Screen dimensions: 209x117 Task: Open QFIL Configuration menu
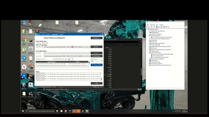pyautogui.click(x=55, y=34)
